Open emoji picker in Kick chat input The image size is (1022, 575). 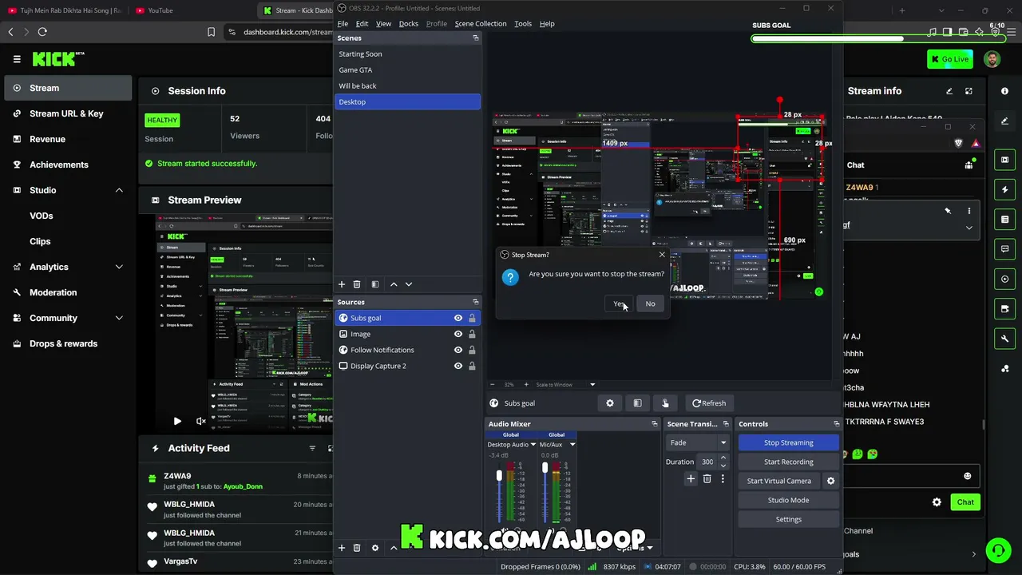click(967, 476)
